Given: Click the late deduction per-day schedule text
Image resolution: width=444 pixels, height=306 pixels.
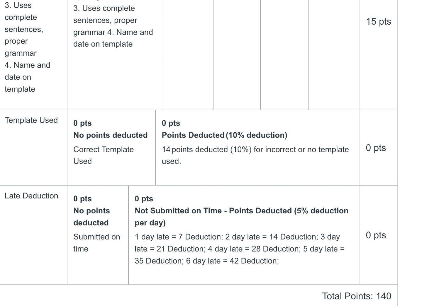Looking at the screenshot, I should 239,249.
